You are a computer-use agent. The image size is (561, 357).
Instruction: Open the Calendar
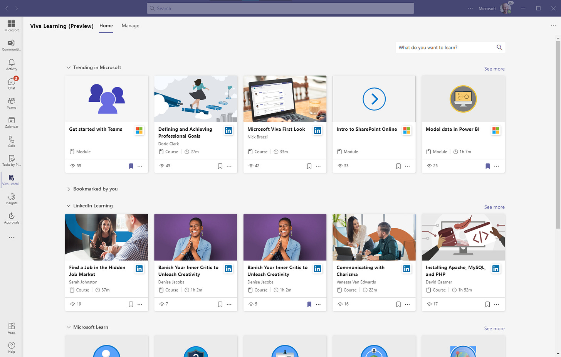(x=11, y=121)
